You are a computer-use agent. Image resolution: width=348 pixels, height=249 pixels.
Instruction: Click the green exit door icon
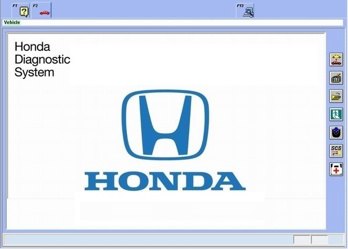(336, 114)
